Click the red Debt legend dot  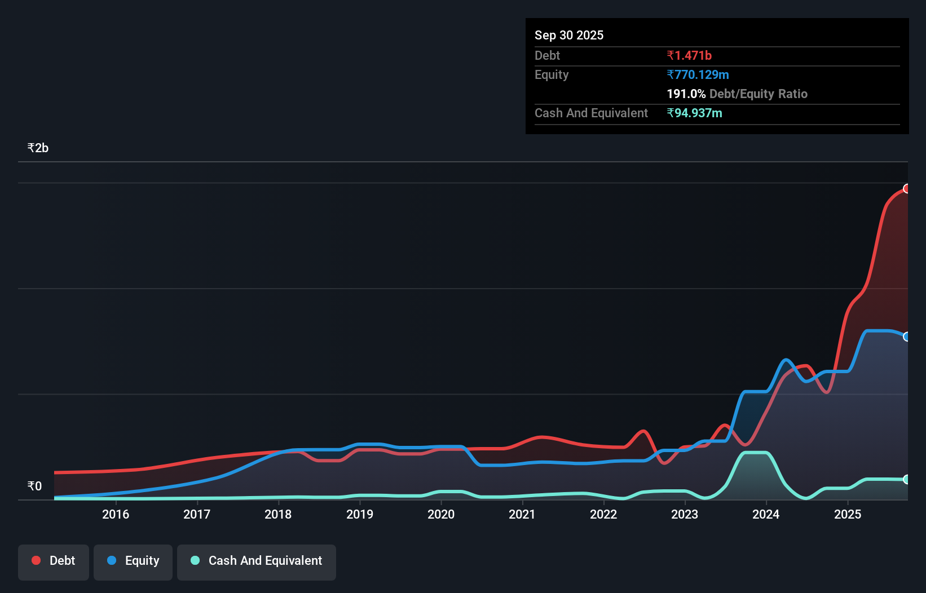(36, 560)
